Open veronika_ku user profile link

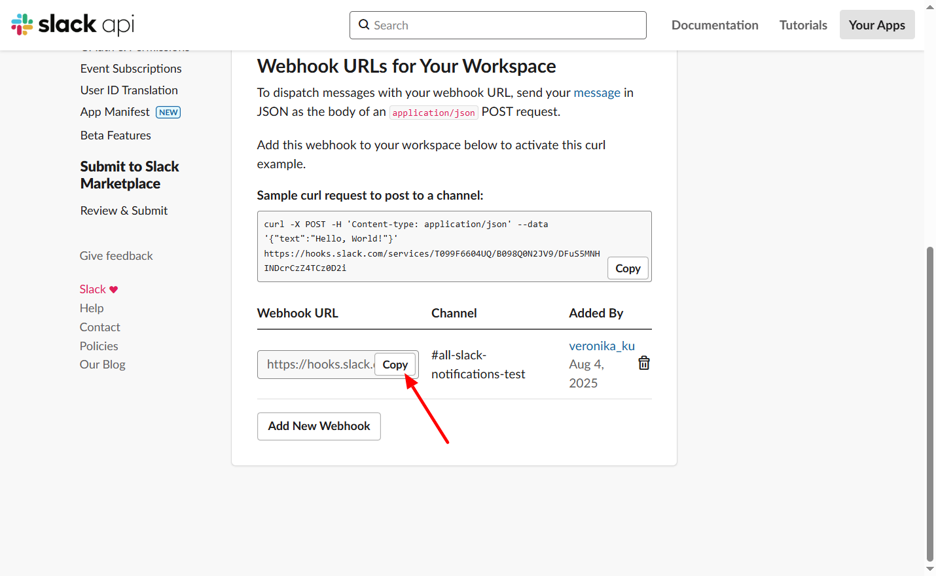tap(602, 346)
